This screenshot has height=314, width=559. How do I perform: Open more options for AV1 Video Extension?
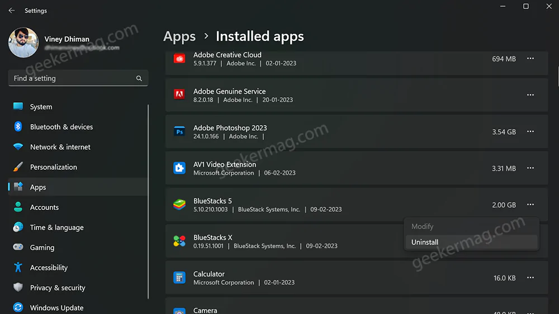point(530,168)
